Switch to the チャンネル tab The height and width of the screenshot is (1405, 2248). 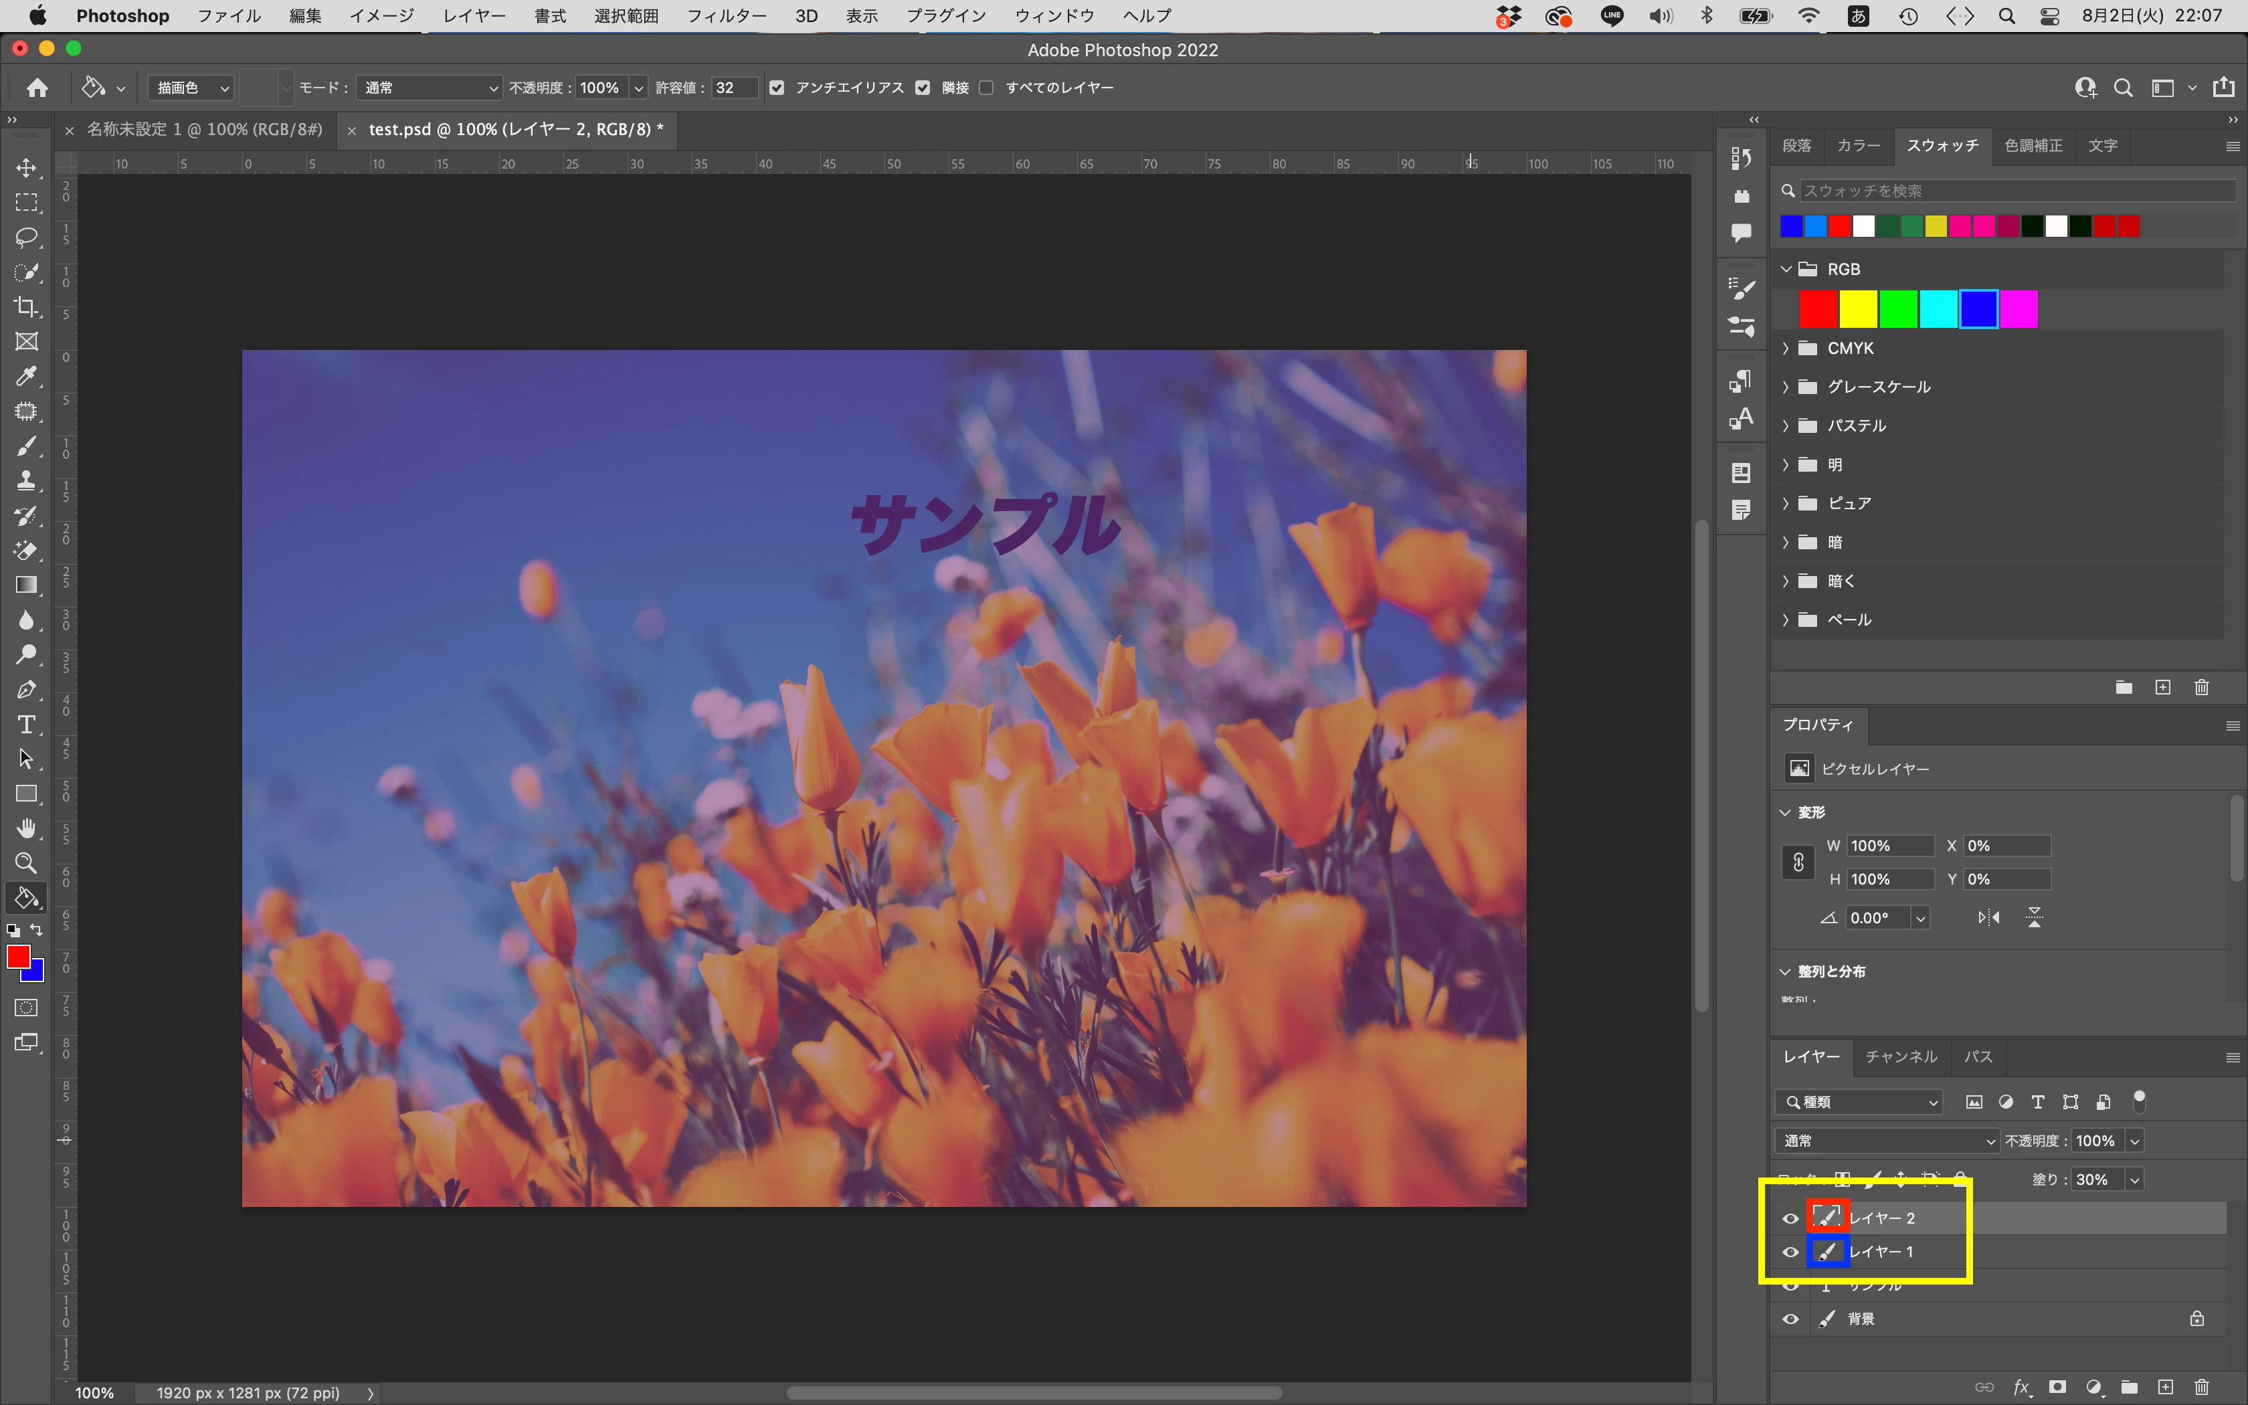[1901, 1056]
